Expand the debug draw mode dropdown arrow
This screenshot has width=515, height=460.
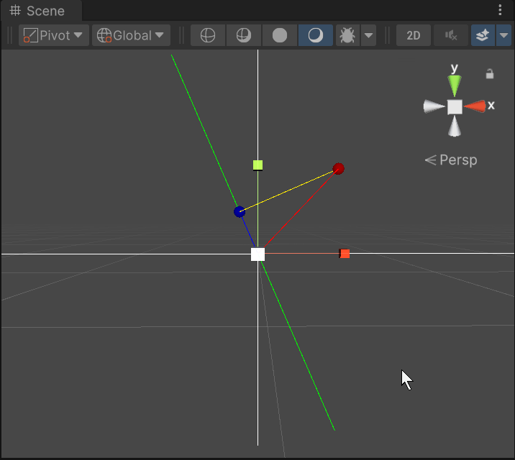click(368, 35)
